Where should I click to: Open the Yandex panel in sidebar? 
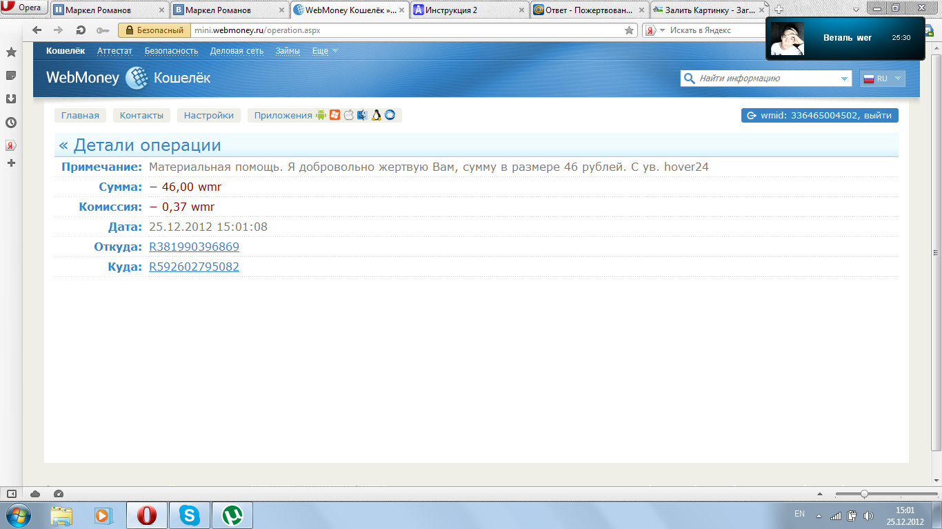tap(11, 145)
